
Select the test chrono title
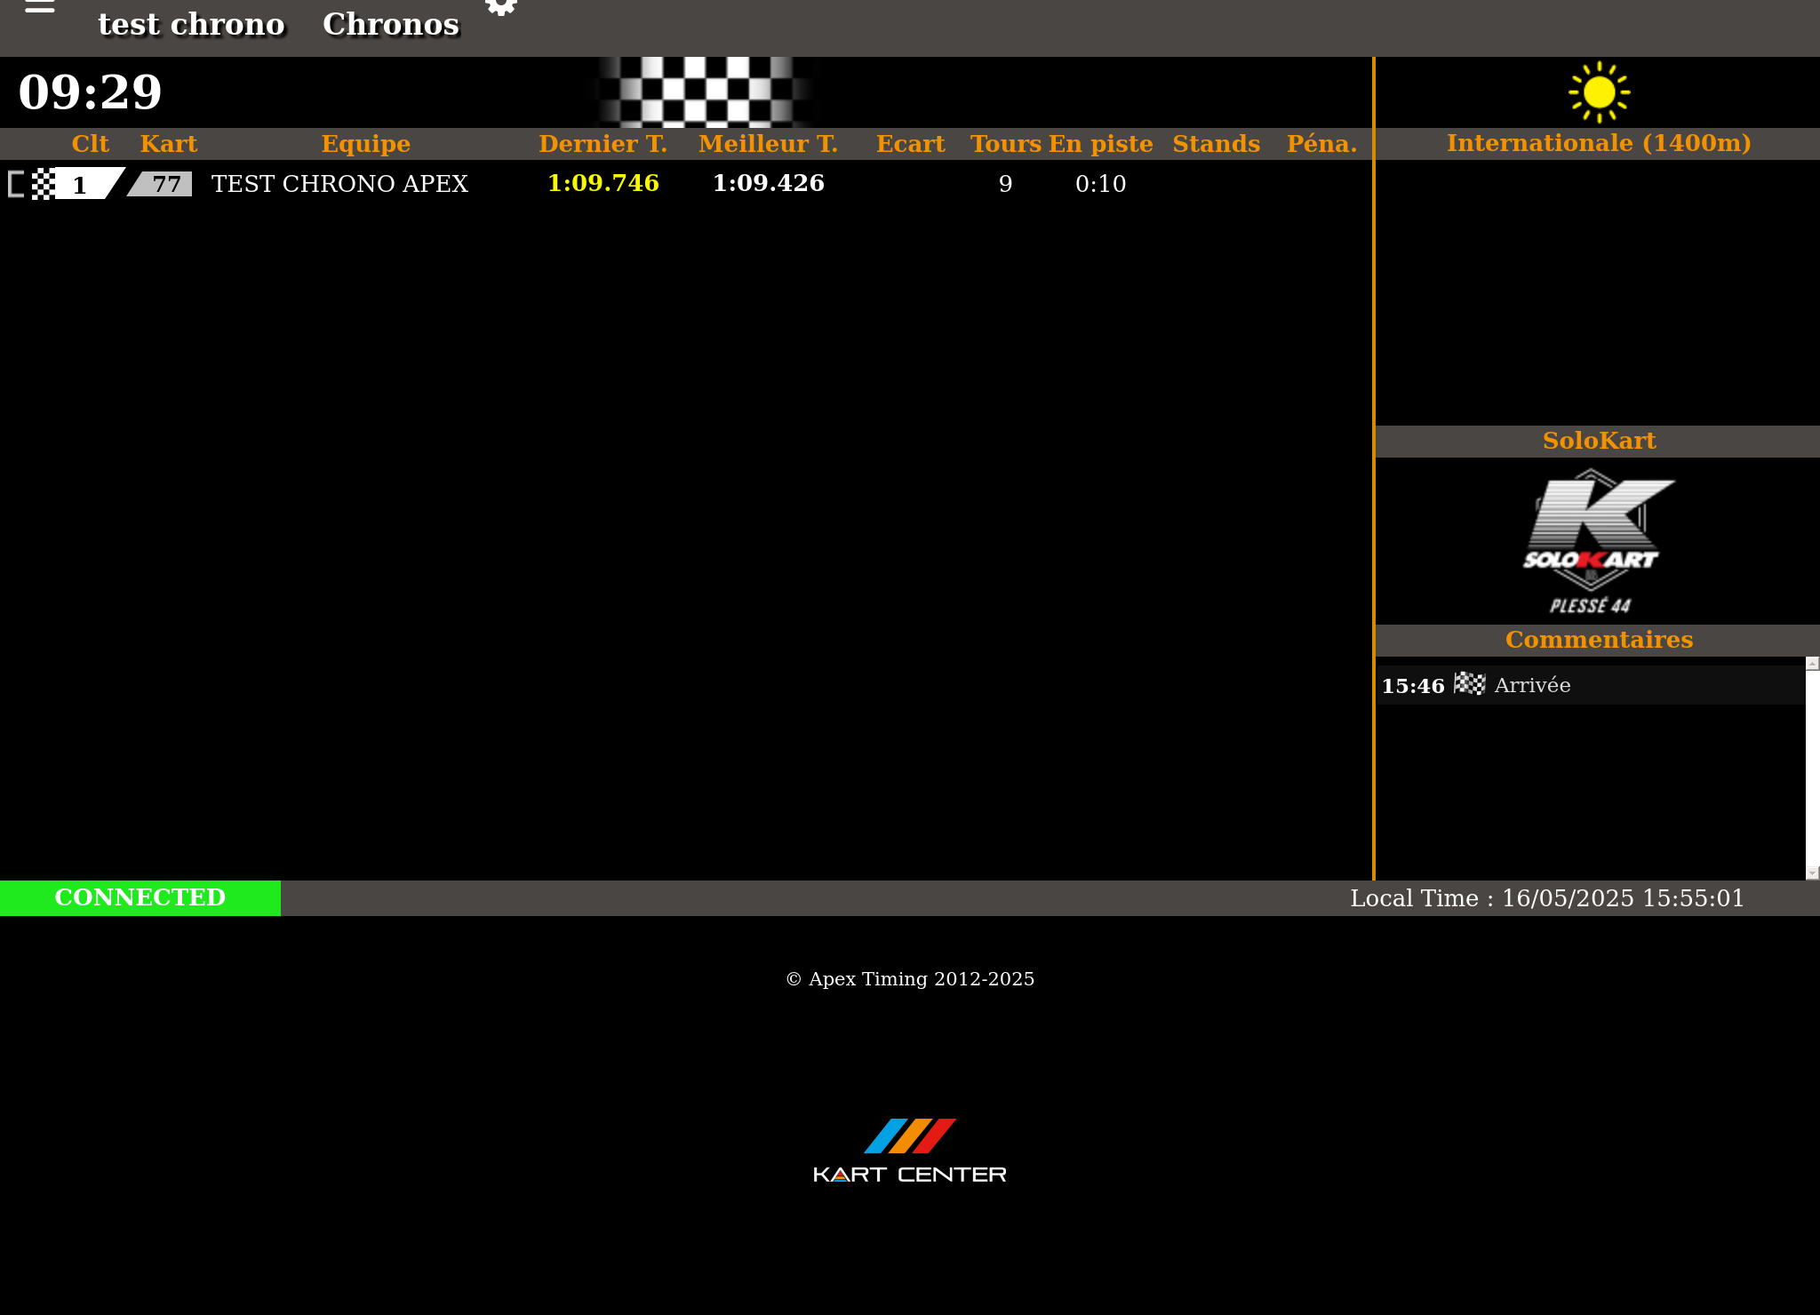(x=191, y=25)
